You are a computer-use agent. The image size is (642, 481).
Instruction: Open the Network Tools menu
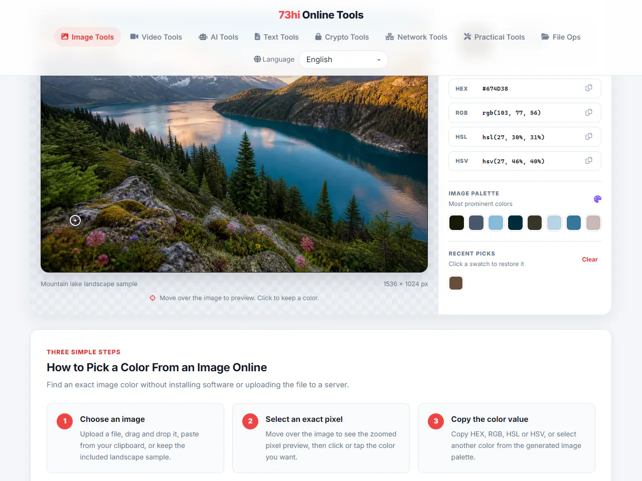click(x=416, y=37)
